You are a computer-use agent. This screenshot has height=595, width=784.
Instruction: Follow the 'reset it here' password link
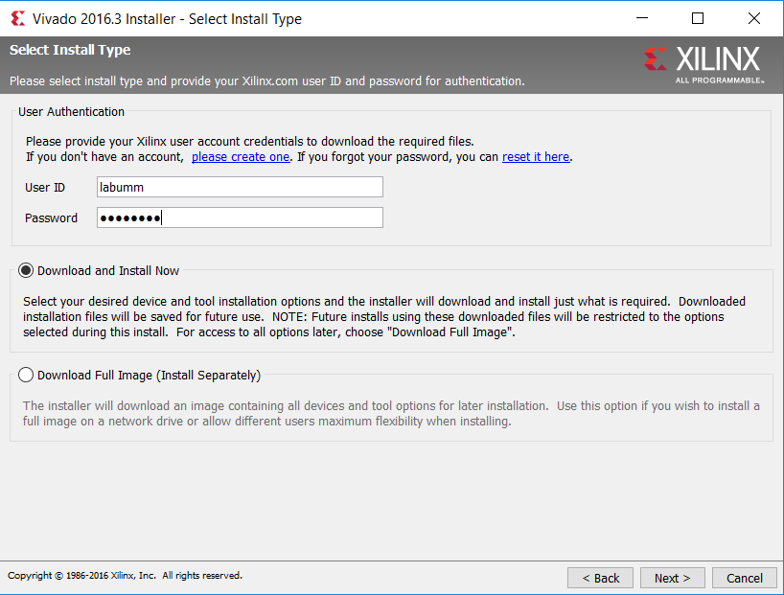(536, 157)
